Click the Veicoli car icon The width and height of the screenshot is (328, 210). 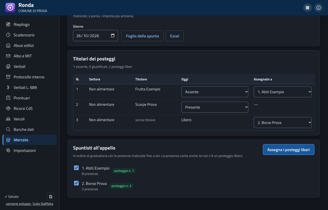[x=8, y=119]
